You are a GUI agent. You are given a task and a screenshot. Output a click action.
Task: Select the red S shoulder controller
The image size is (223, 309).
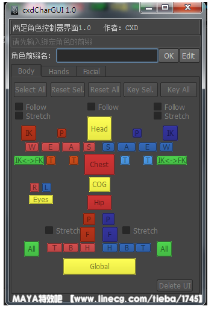coord(89,147)
